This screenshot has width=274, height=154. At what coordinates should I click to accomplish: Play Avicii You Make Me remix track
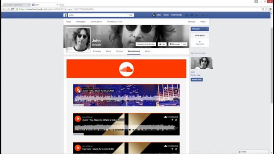(x=78, y=119)
